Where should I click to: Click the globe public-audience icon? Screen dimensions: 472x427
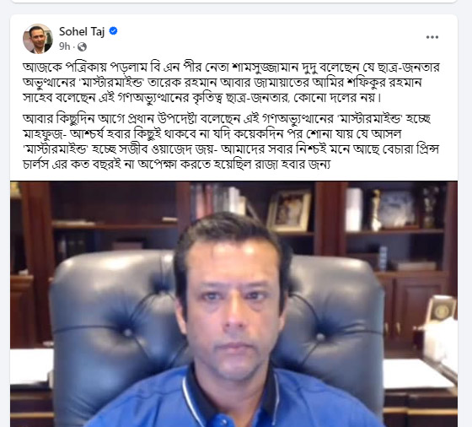[x=82, y=46]
